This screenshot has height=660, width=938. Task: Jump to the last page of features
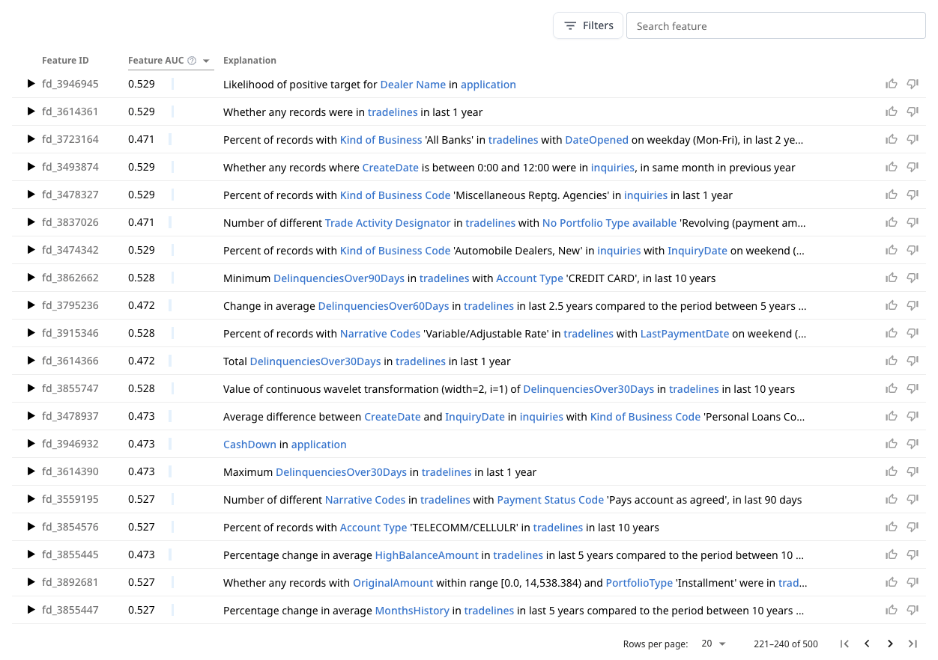tap(913, 644)
